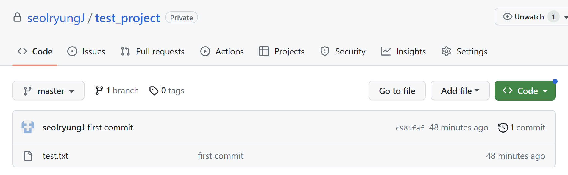Open the seolryungJ owner profile link
Image resolution: width=568 pixels, height=175 pixels.
pos(56,18)
